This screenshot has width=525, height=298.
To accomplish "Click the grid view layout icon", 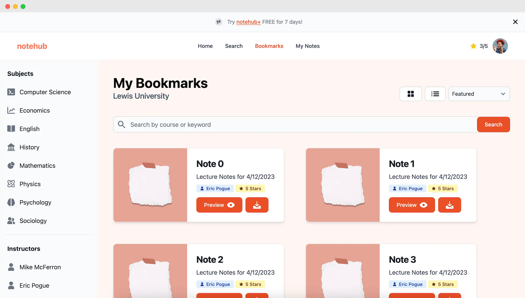I will 410,94.
